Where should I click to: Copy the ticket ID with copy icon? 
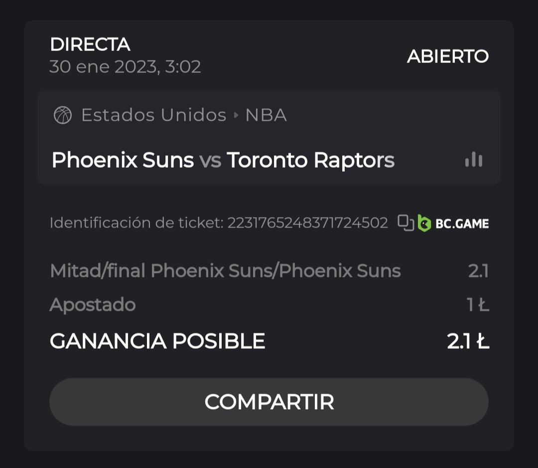(x=405, y=223)
